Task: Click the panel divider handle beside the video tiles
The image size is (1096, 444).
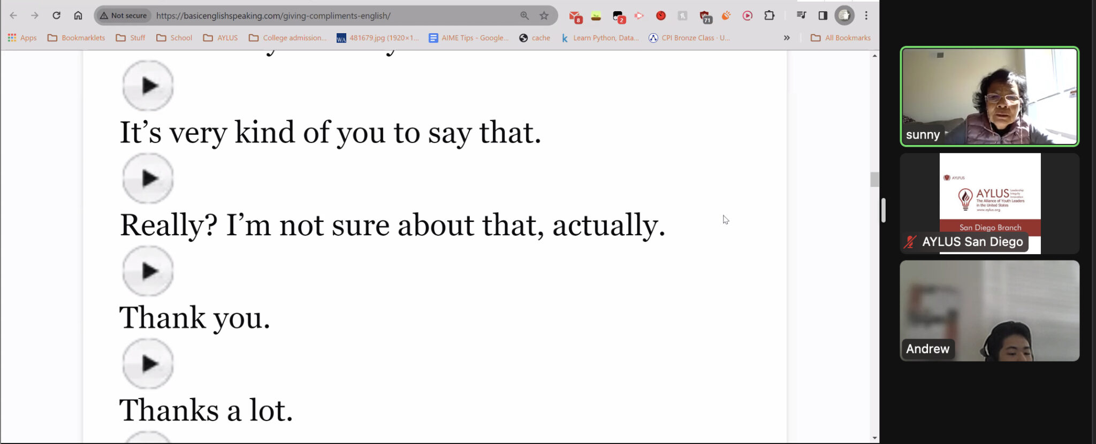Action: [x=884, y=210]
